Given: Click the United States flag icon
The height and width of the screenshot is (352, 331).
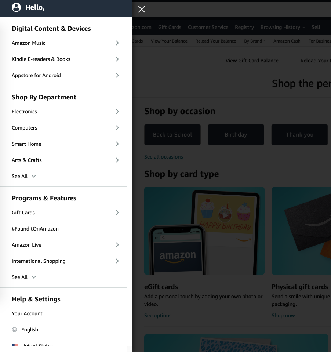Looking at the screenshot, I should coord(15,345).
